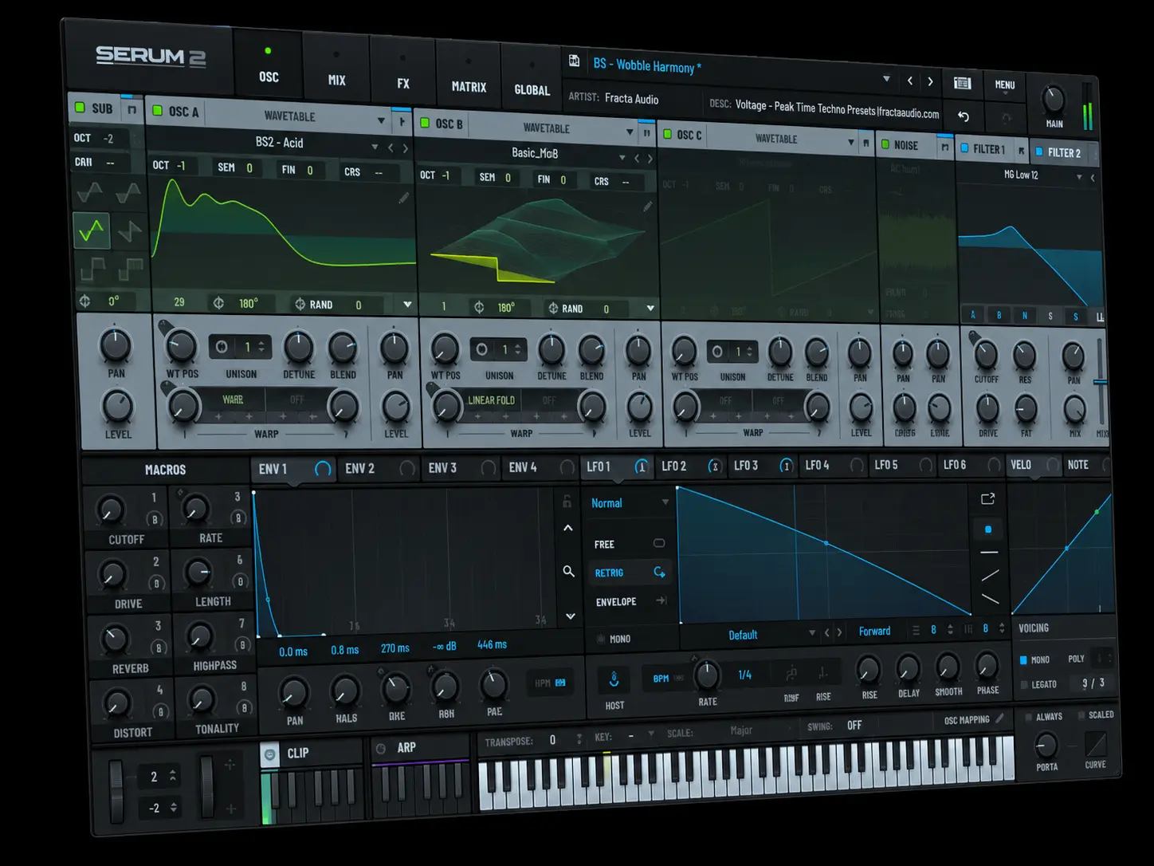The image size is (1154, 866).
Task: Click the save preset disk icon
Action: pos(574,61)
